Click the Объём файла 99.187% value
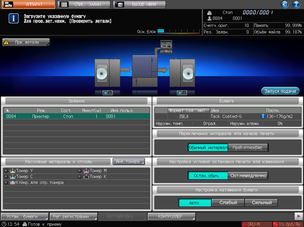Screen dimensions: 304x227 (x=293, y=32)
